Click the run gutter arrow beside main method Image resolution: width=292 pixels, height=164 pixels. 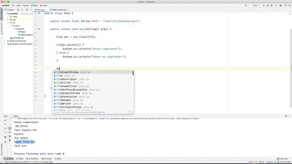pyautogui.click(x=39, y=29)
